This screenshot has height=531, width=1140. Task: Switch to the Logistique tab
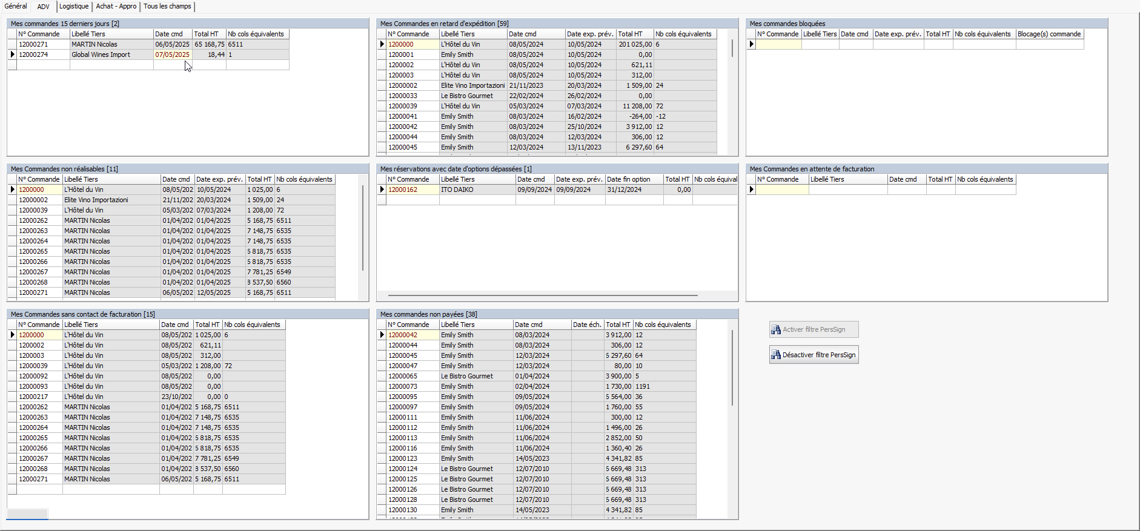(x=74, y=6)
